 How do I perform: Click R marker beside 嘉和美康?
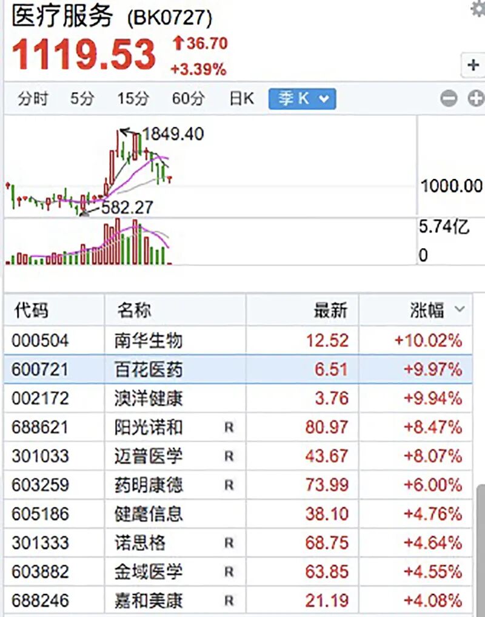(229, 601)
